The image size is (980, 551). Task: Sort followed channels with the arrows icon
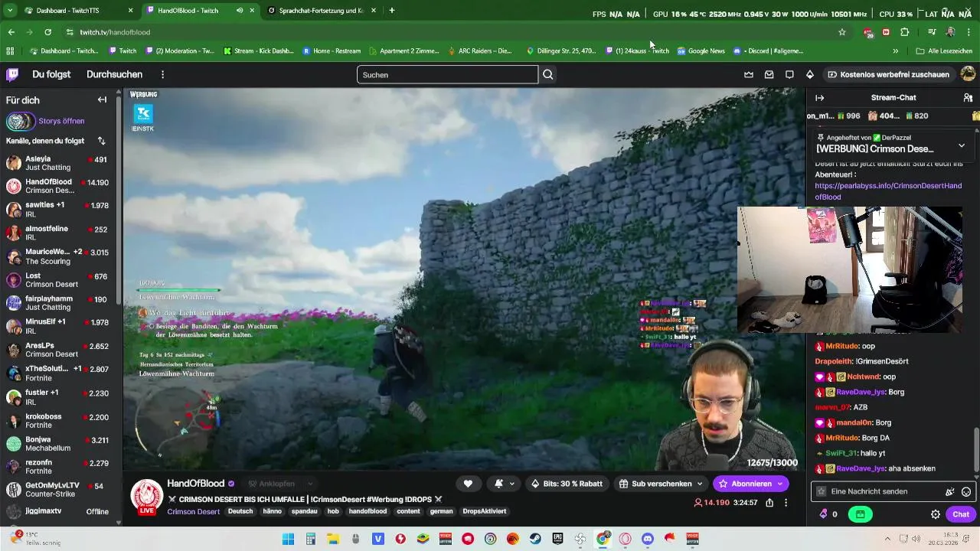click(102, 141)
